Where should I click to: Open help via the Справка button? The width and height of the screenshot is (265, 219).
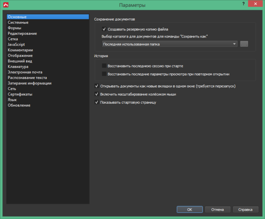point(245,209)
